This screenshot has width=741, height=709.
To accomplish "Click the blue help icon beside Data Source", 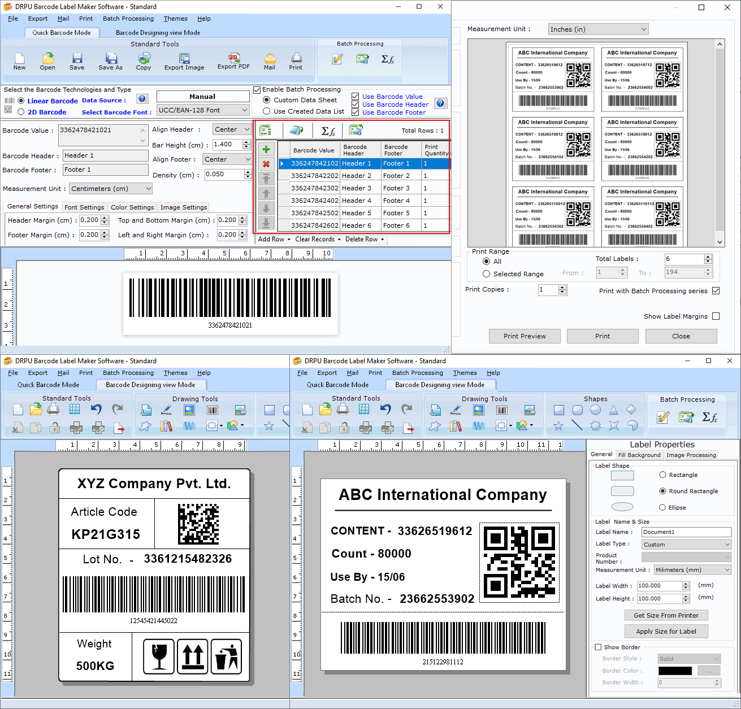I will [142, 99].
